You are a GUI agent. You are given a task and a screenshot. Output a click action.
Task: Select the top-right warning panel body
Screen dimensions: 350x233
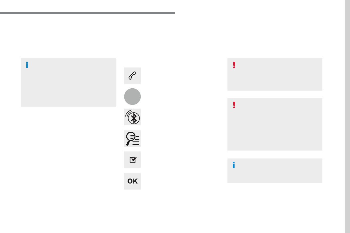pos(275,75)
